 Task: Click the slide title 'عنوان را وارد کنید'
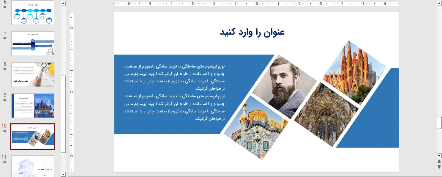tap(252, 32)
